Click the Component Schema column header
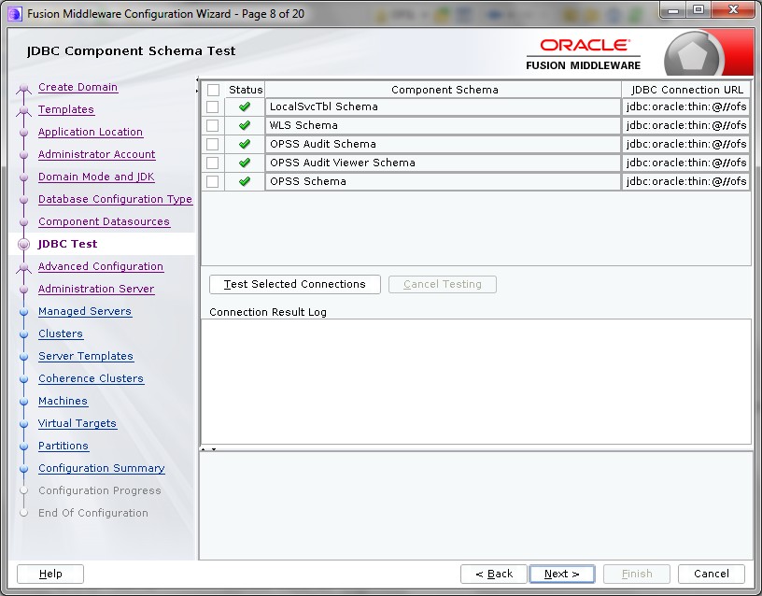The height and width of the screenshot is (596, 762). point(444,90)
